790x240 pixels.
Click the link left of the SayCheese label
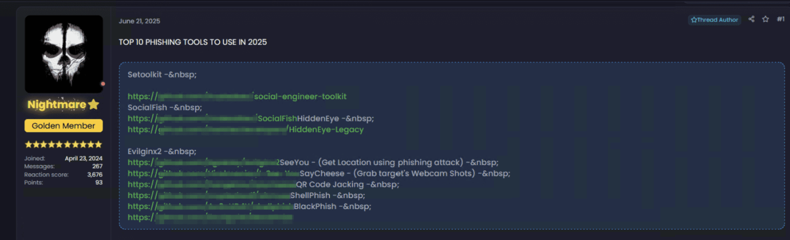[213, 174]
